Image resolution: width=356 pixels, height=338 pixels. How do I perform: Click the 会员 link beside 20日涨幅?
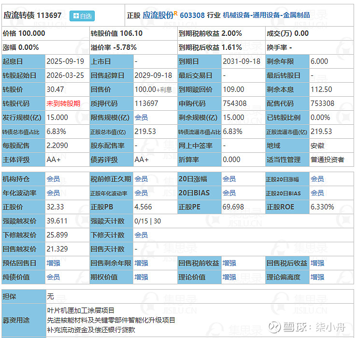229,179
